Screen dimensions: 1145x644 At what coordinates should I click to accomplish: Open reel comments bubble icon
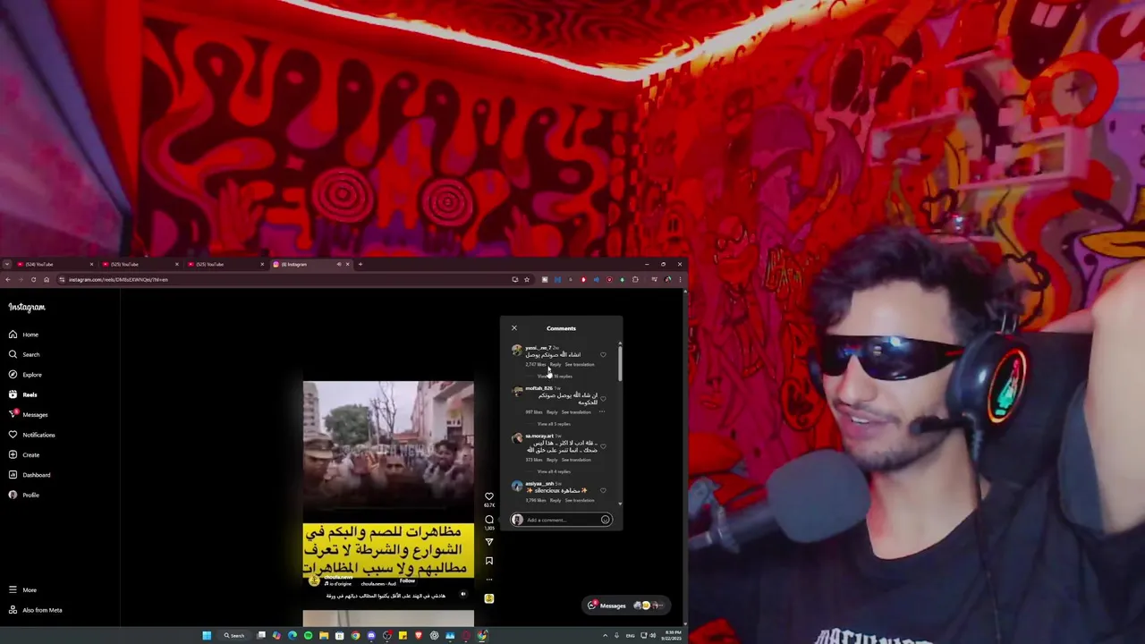tap(489, 520)
